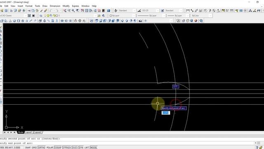Open the Draw menu
The height and width of the screenshot is (149, 264).
point(45,6)
